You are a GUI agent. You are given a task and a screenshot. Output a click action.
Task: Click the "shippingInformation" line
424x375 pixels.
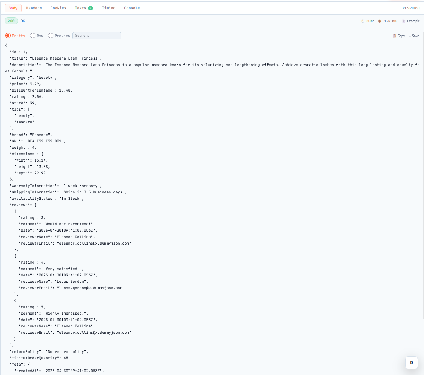68,192
